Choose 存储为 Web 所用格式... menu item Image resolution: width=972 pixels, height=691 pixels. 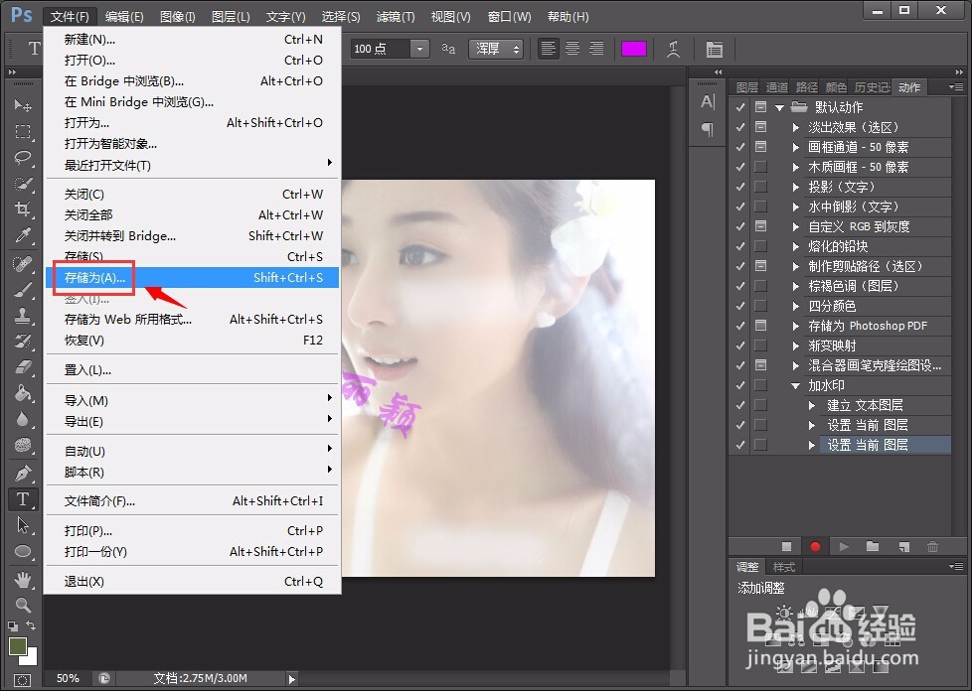pos(192,320)
